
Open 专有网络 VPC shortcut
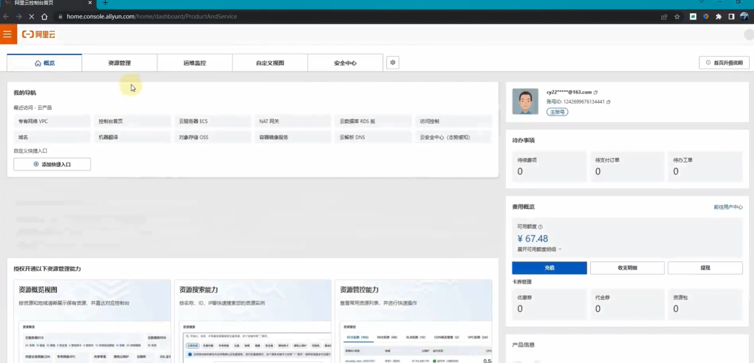(52, 121)
